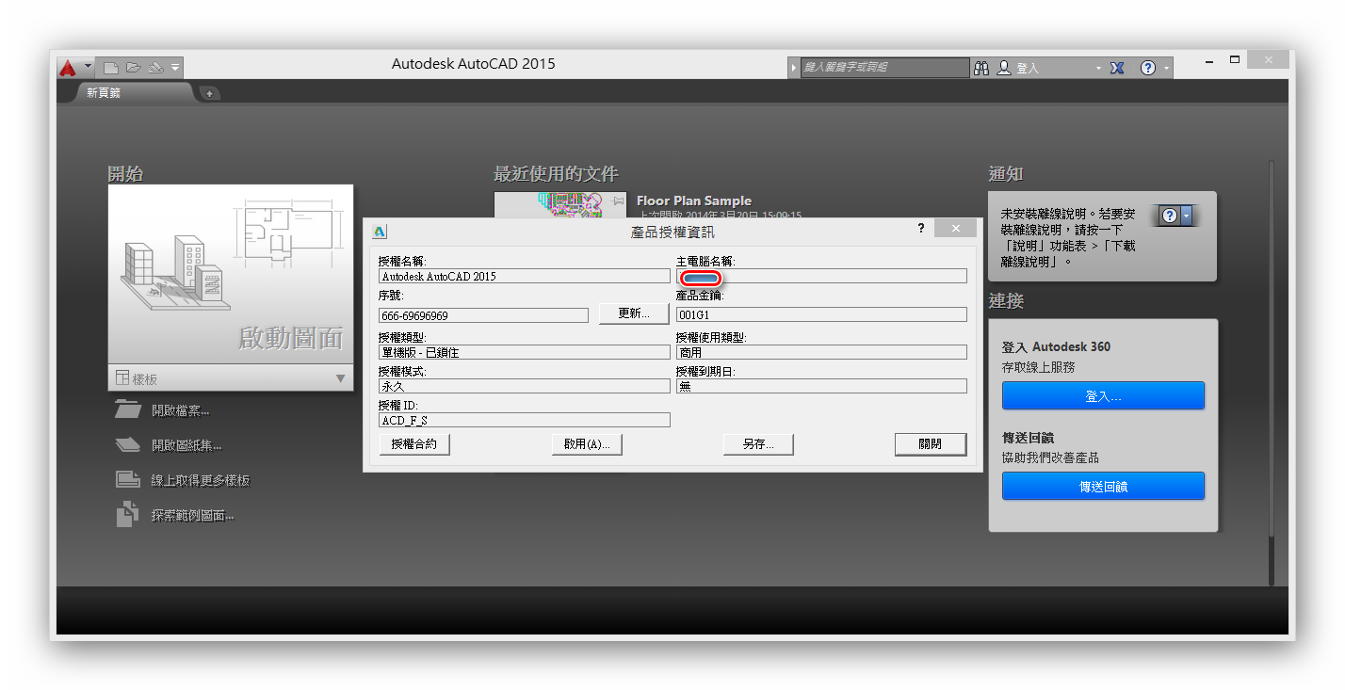The height and width of the screenshot is (690, 1345).
Task: Click the sheet set icon beside 開啟圖紙集
Action: (x=127, y=444)
